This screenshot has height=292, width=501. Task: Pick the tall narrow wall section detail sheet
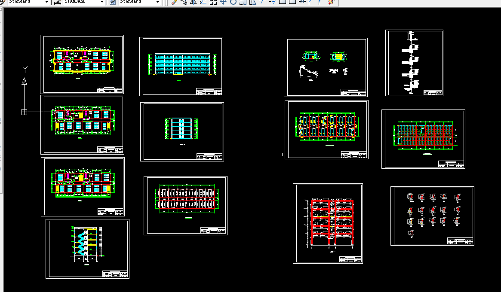point(414,63)
